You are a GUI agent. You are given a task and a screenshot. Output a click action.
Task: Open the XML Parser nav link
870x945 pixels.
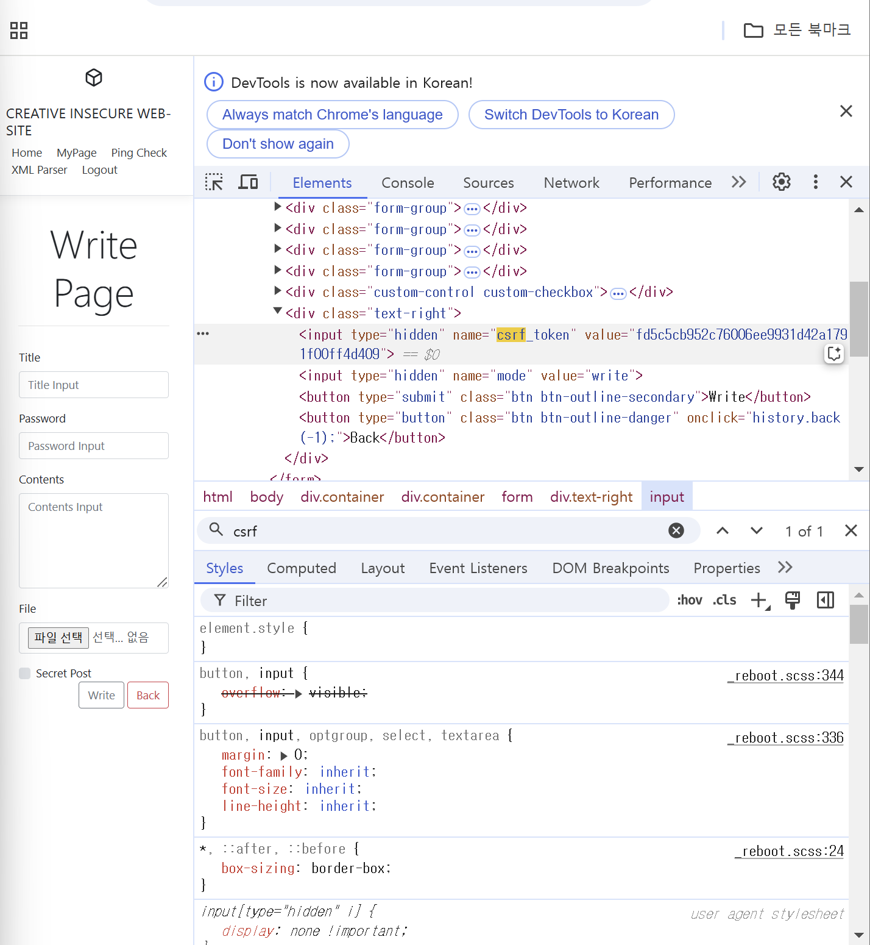click(x=40, y=169)
